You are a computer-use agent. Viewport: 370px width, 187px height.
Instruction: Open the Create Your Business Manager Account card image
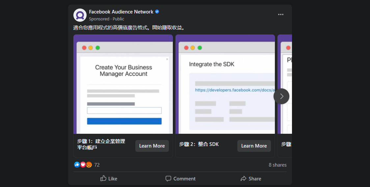click(123, 84)
